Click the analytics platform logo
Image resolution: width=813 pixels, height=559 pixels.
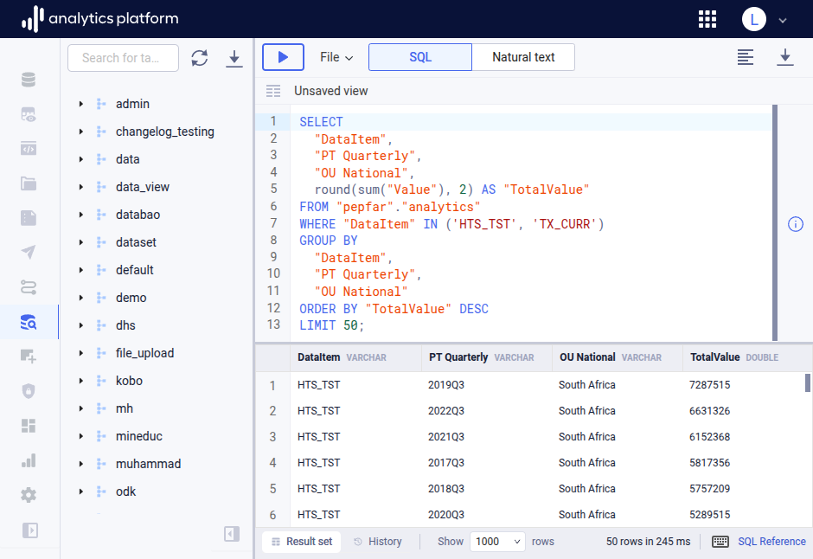tap(100, 19)
